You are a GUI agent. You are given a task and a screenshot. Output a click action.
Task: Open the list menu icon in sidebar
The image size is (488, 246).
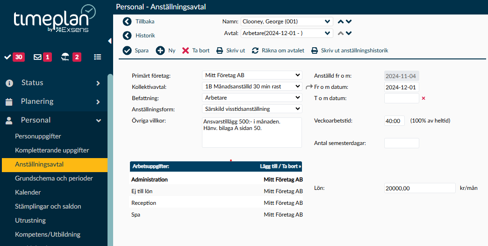coord(98,57)
